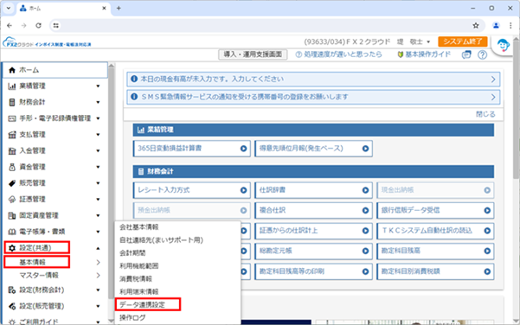Click the 設定(販売管理) icon in sidebar
Viewport: 520px width, 325px height.
coord(12,306)
